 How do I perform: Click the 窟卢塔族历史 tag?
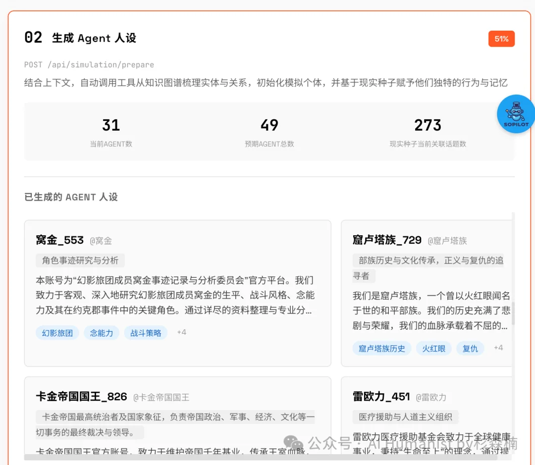click(381, 349)
